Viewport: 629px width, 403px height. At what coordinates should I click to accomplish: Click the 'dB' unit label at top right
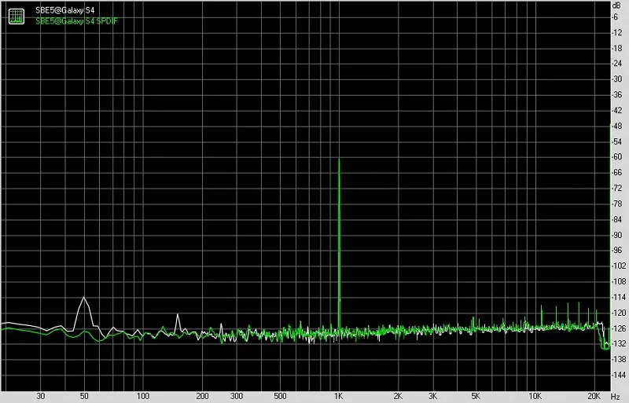pos(616,5)
